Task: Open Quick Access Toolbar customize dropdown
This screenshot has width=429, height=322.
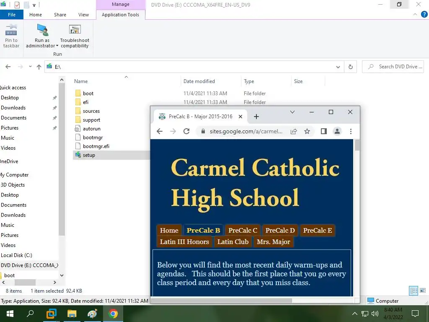Action: (34, 5)
